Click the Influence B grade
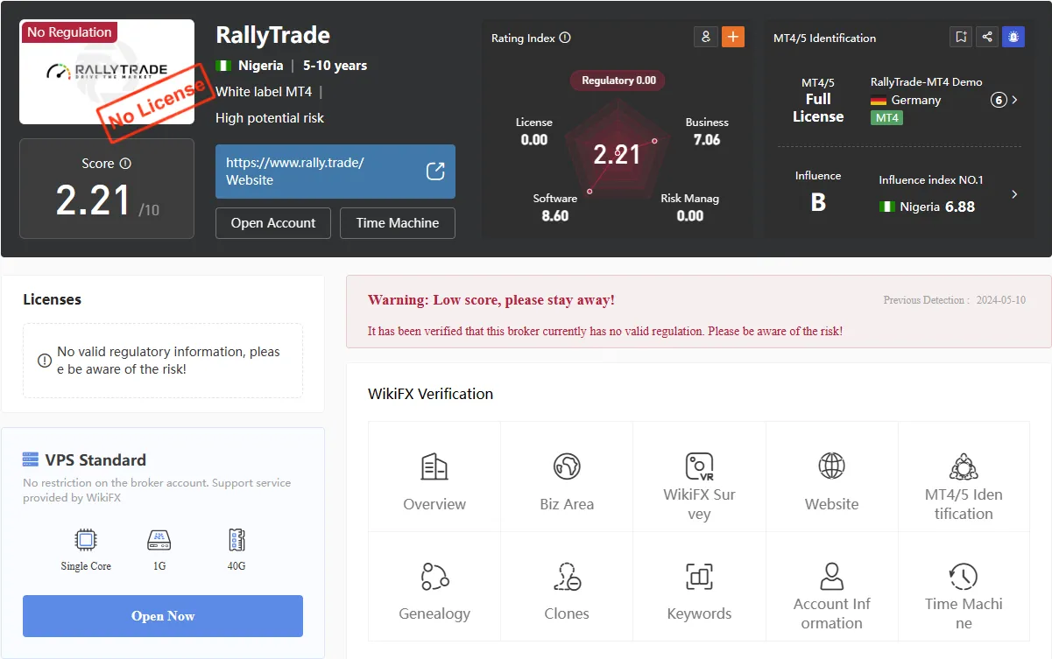 (818, 203)
